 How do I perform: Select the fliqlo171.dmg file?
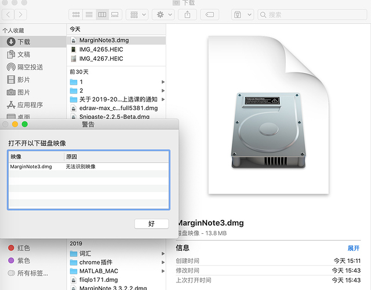[x=116, y=280]
